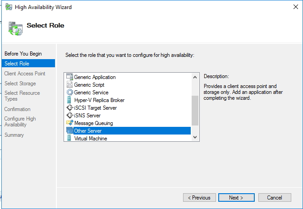Image resolution: width=303 pixels, height=209 pixels.
Task: Select the Other Server role text
Action: tap(88, 131)
